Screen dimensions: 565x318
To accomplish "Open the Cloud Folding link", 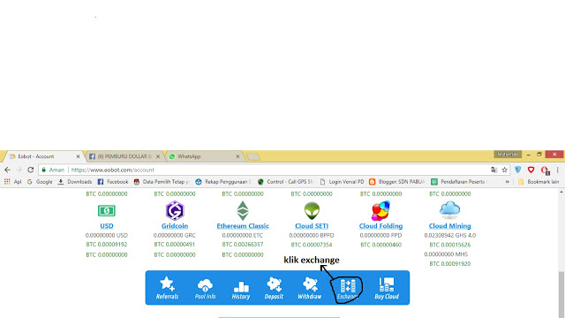I will pyautogui.click(x=380, y=226).
